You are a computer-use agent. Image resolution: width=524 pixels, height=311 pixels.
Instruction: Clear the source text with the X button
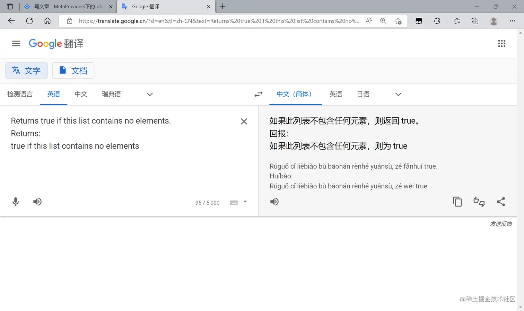tap(244, 121)
